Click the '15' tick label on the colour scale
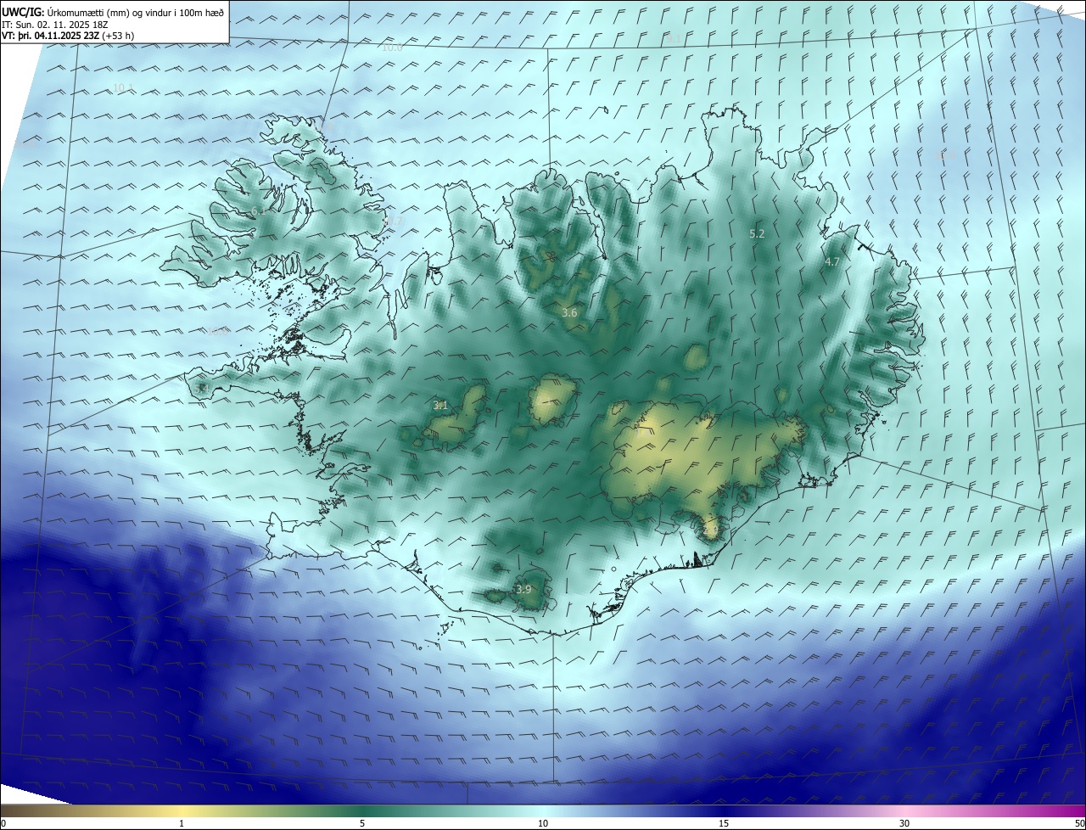1086x830 pixels. click(724, 823)
